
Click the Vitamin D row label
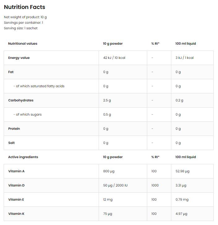pos(16,185)
